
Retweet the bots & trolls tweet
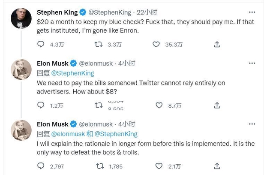pyautogui.click(x=99, y=166)
